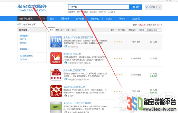Tick the 免费试用 checkbox
The width and height of the screenshot is (178, 113).
click(x=127, y=30)
